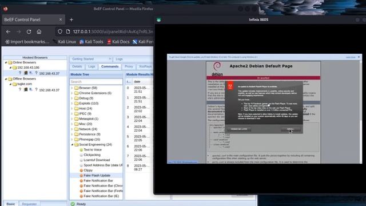This screenshot has height=206, width=366.
Task: Switch to Basic tab at bottom
Action: (11, 204)
